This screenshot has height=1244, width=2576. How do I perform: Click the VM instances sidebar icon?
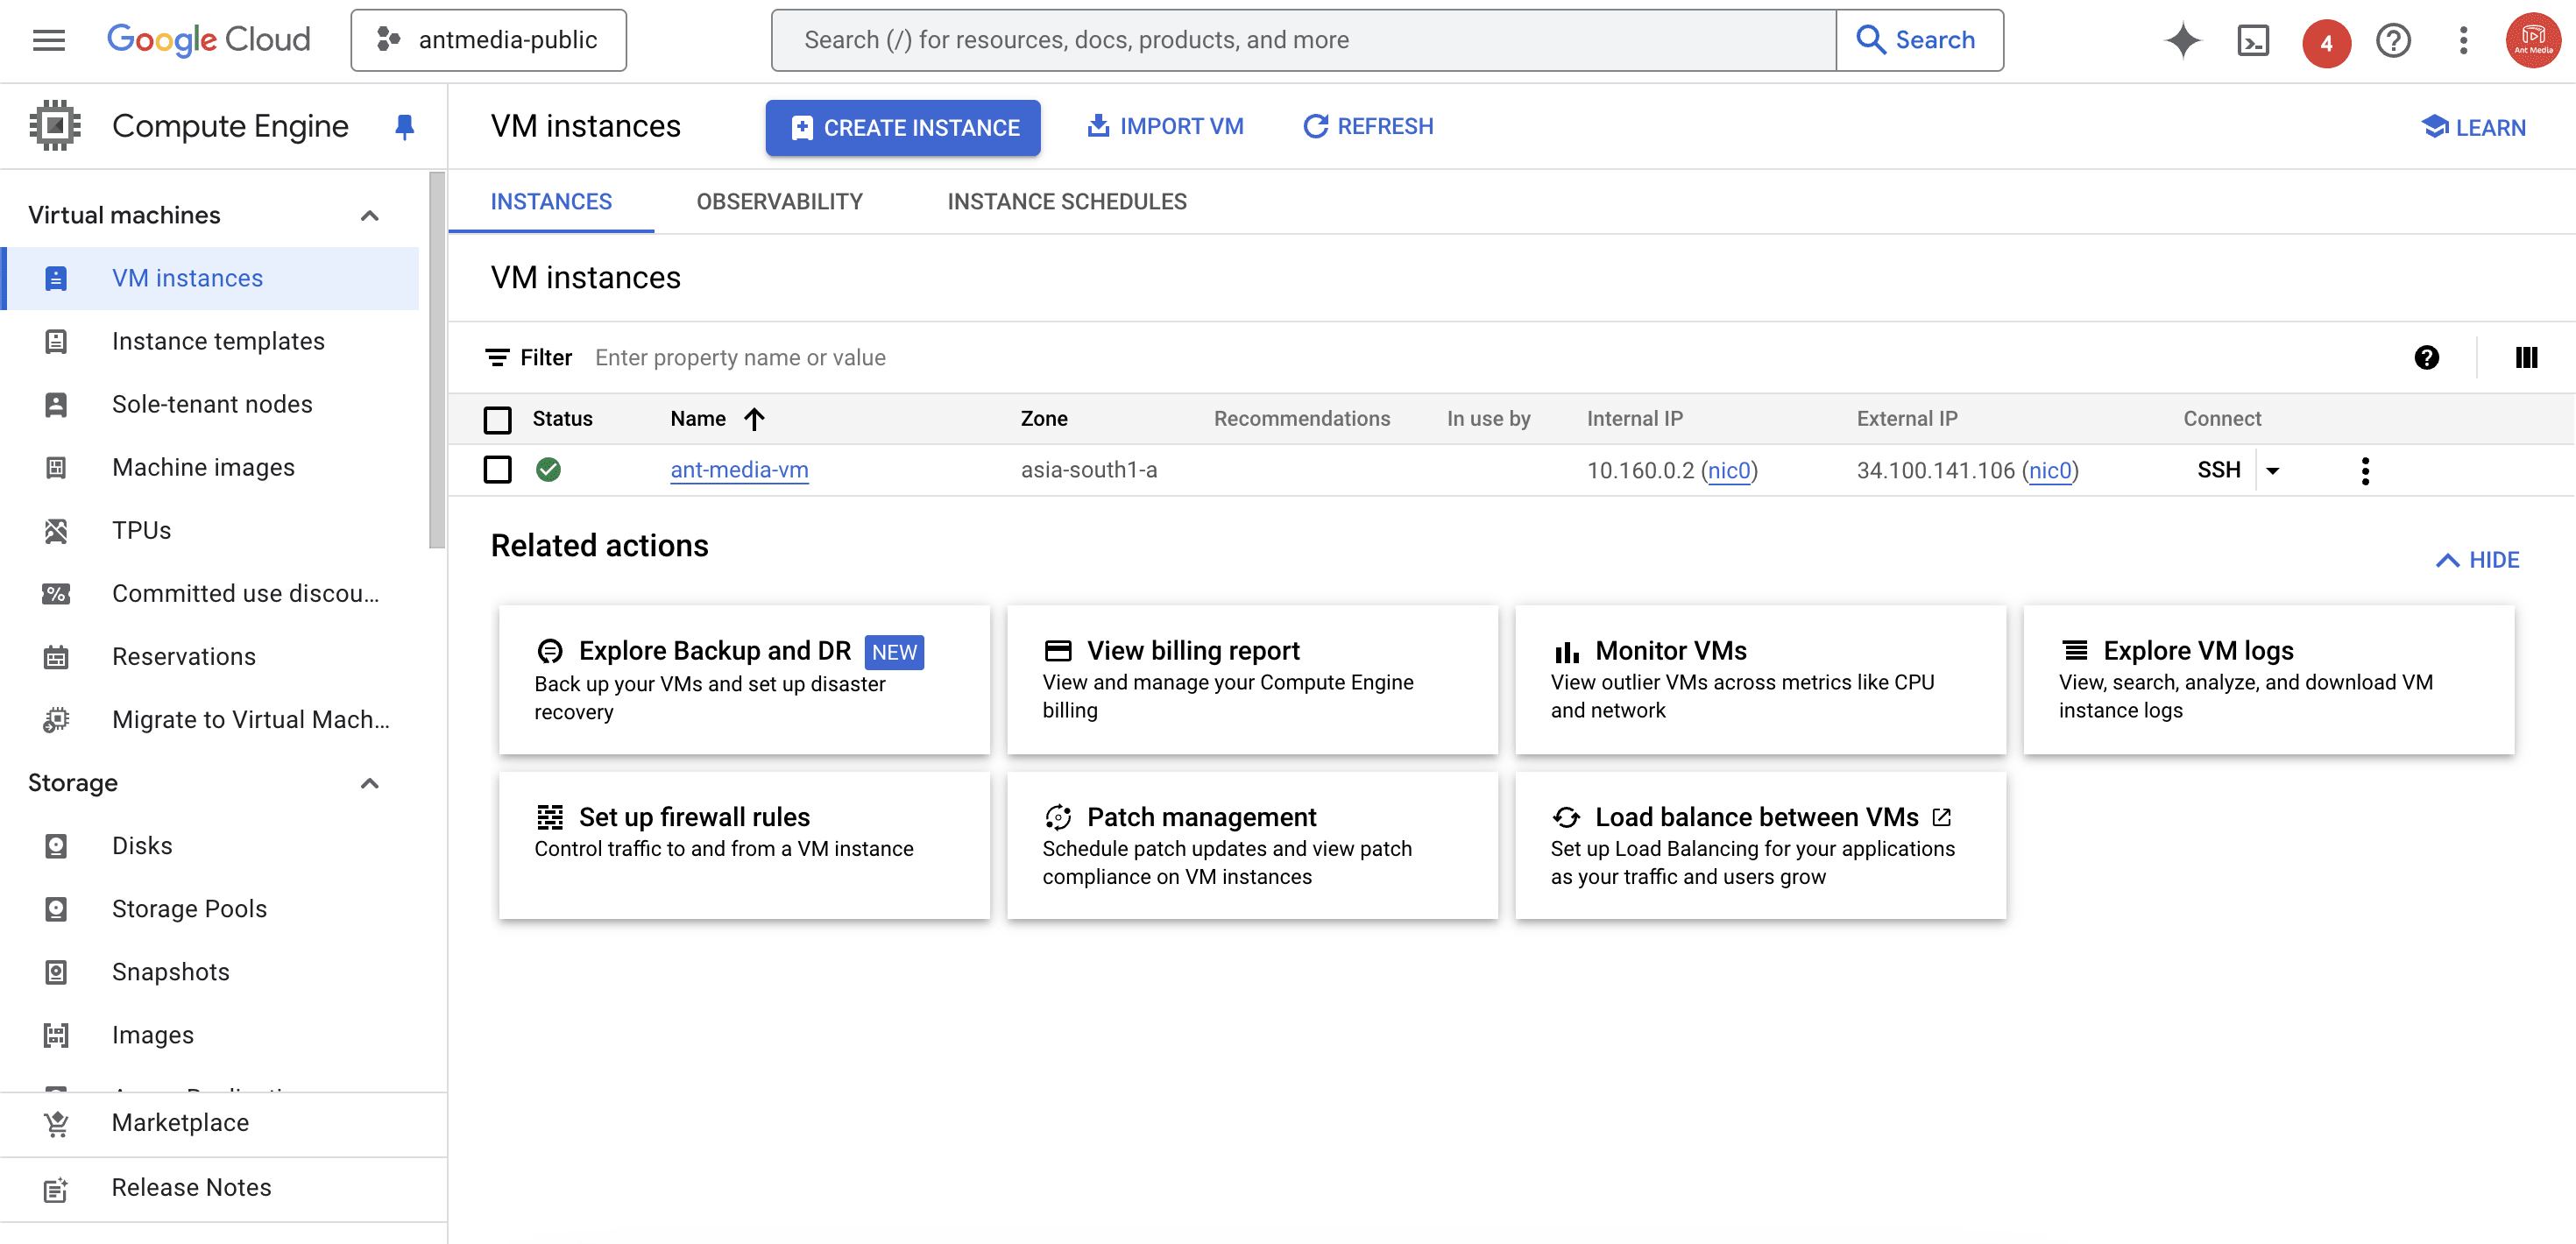point(56,278)
